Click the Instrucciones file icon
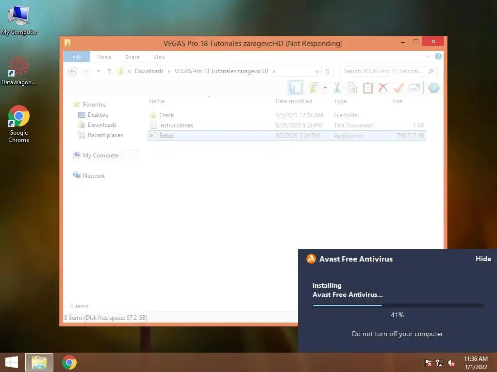The width and height of the screenshot is (497, 372). 153,125
